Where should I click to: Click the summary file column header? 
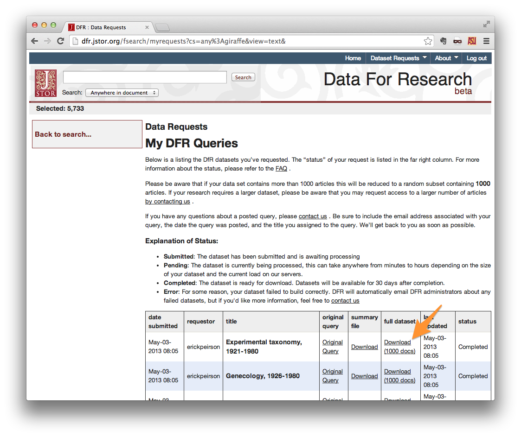365,322
